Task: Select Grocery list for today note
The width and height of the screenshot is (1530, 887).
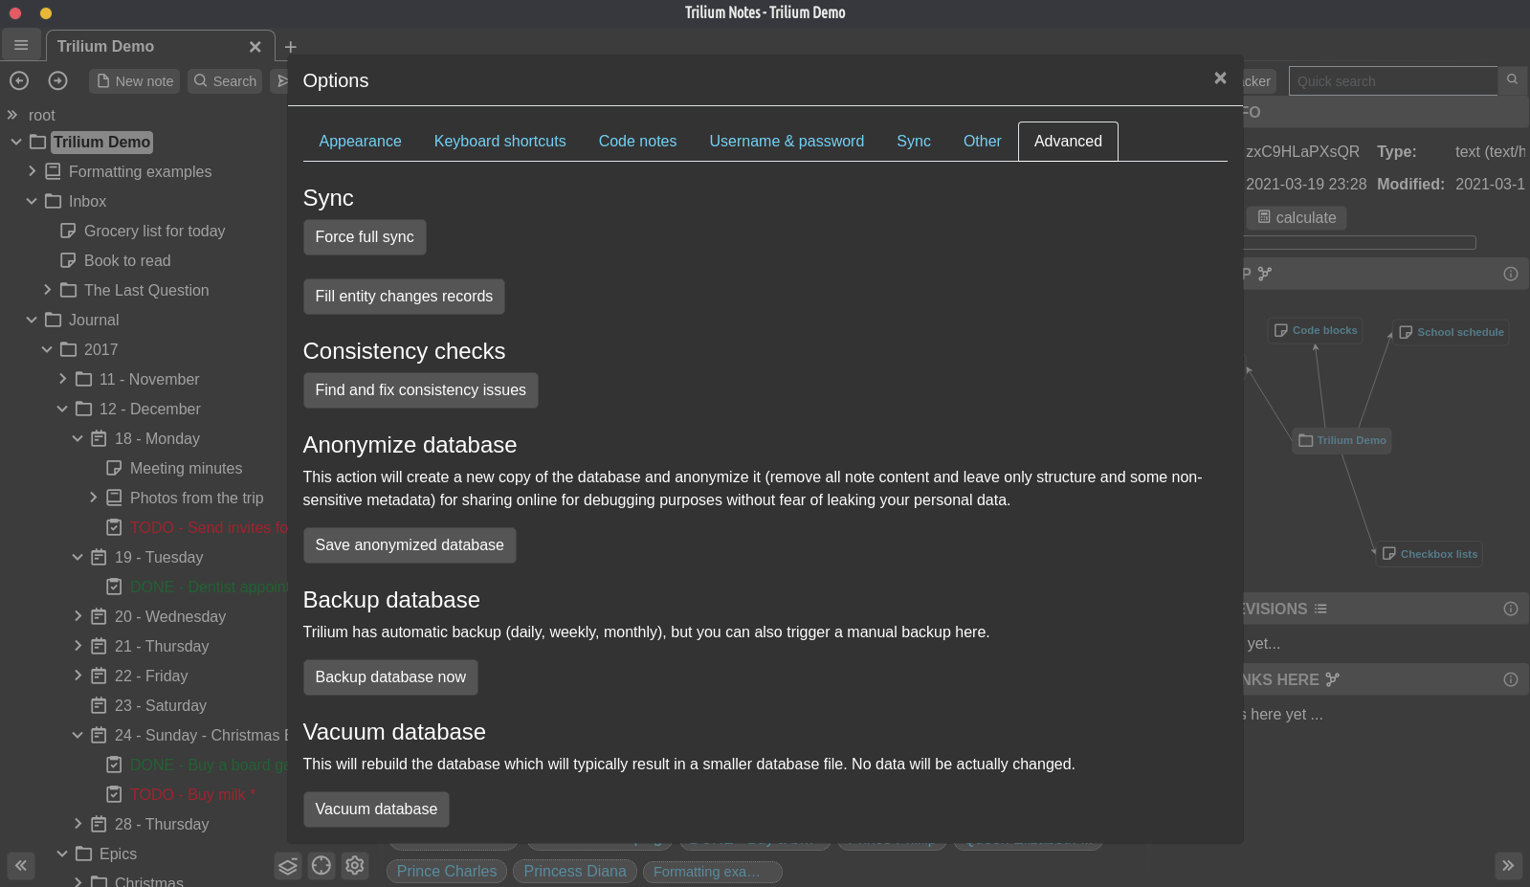Action: 154,231
